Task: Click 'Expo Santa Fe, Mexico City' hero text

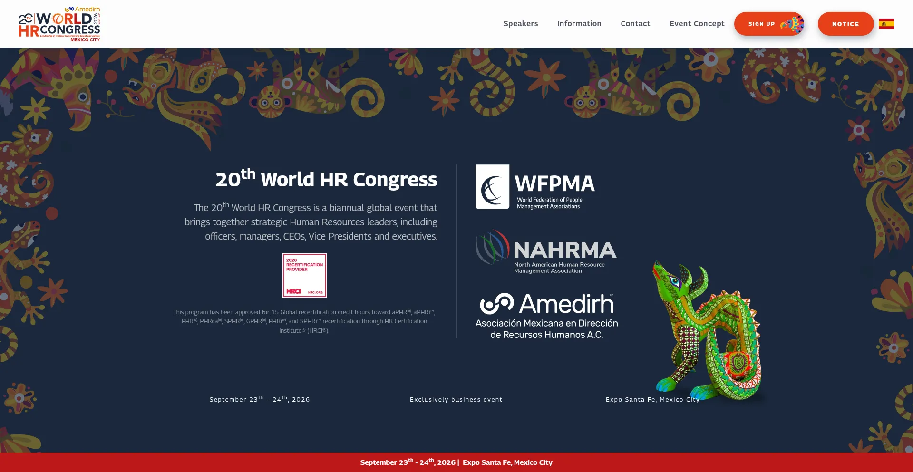Action: [652, 400]
